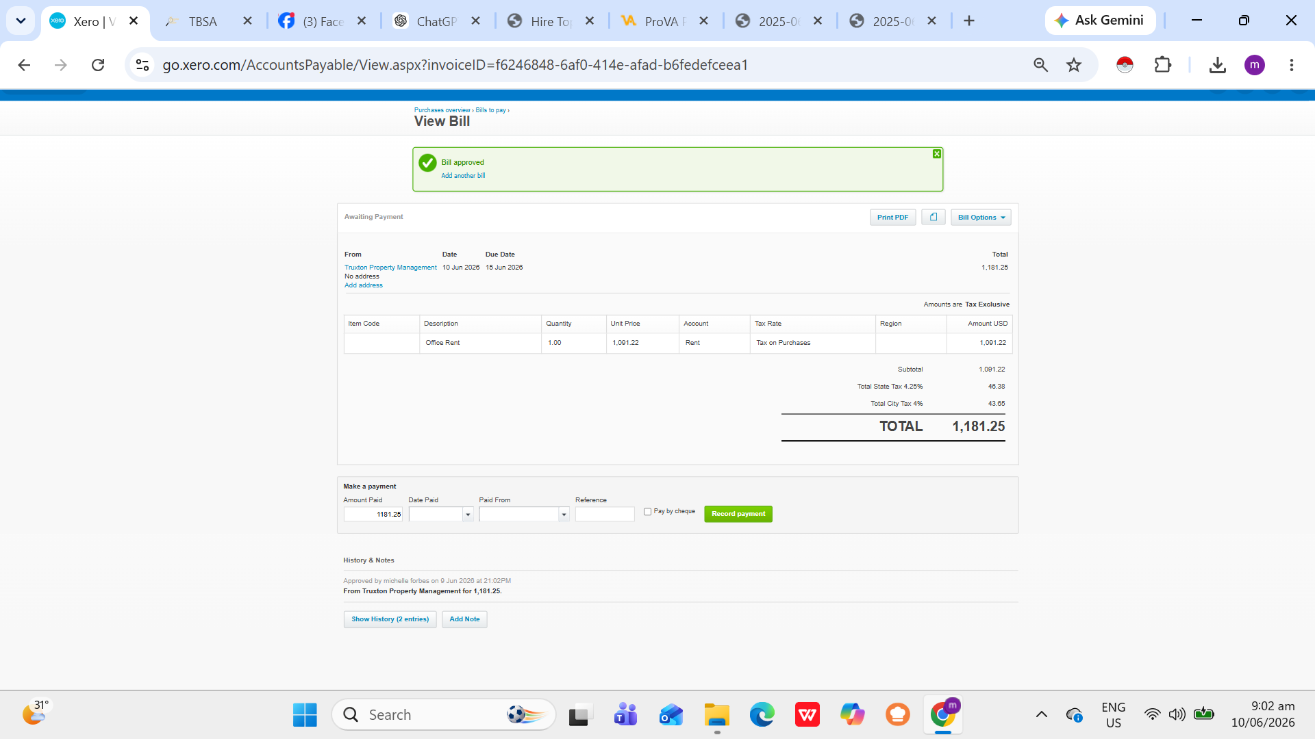Go to Bills to pay breadcrumb
This screenshot has width=1315, height=739.
(491, 110)
